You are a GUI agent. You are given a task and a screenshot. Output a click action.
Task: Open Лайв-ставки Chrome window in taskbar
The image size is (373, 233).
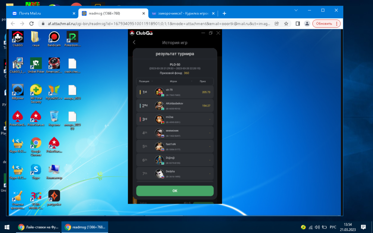coord(39,227)
